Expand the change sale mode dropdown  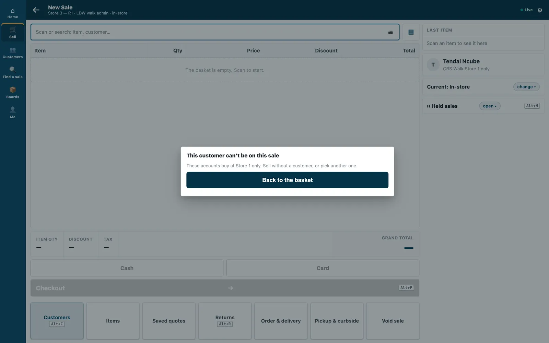526,87
